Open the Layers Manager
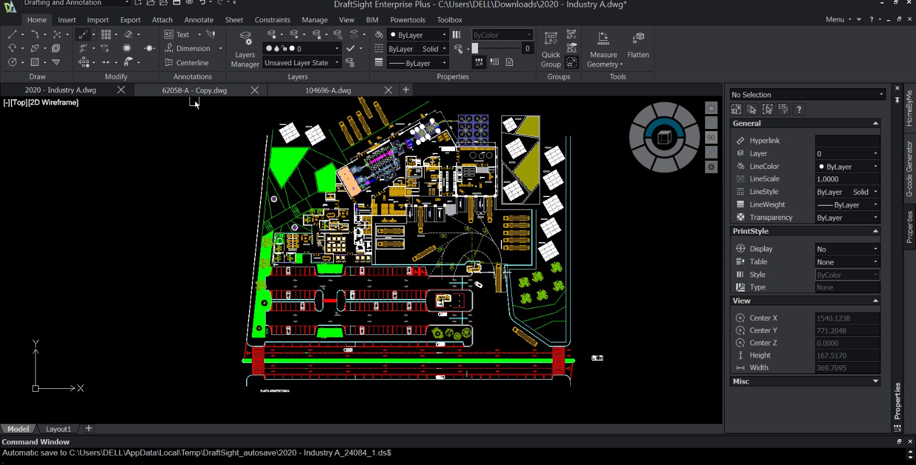Image resolution: width=916 pixels, height=465 pixels. click(245, 49)
